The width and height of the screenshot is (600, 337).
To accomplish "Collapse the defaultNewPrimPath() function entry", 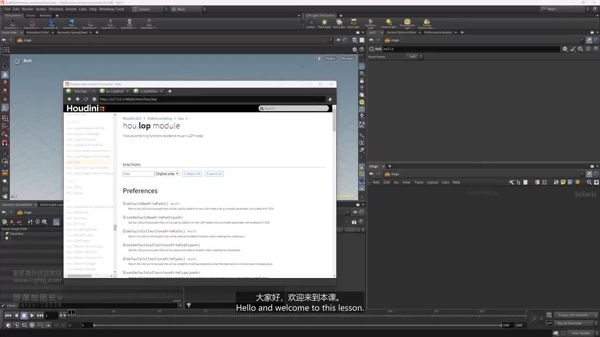I will click(x=124, y=204).
